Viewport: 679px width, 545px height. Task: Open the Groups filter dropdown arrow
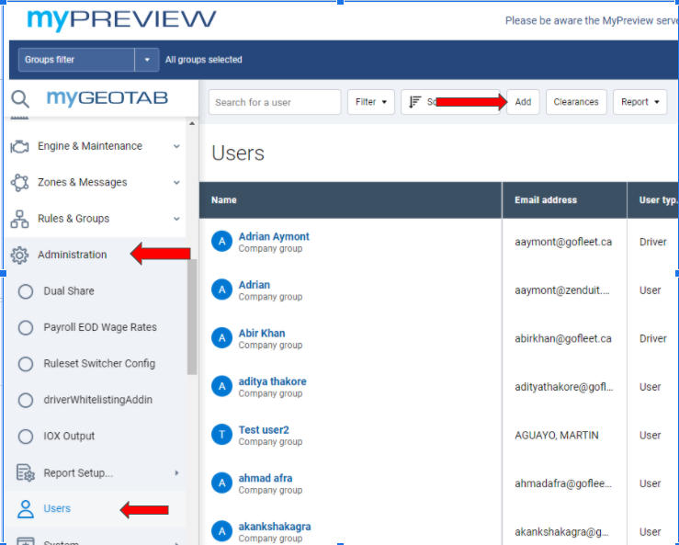click(147, 60)
